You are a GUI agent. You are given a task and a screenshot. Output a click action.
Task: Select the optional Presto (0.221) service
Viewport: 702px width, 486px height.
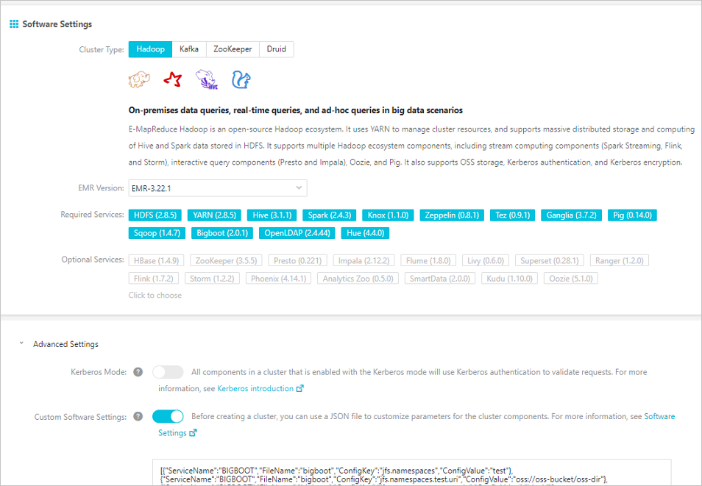coord(298,260)
